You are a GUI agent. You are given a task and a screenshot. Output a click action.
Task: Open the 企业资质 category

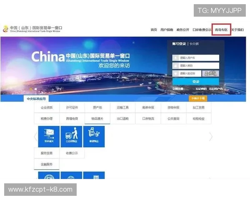(x=47, y=107)
